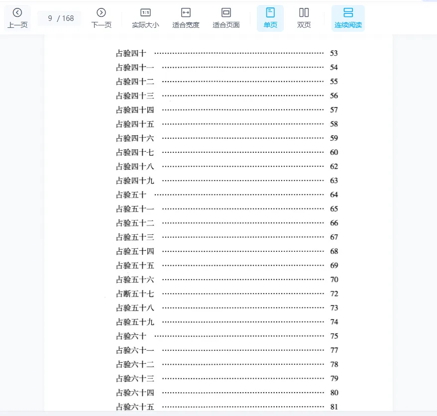The height and width of the screenshot is (416, 437).
Task: Click page number 53 in contents
Action: (334, 53)
